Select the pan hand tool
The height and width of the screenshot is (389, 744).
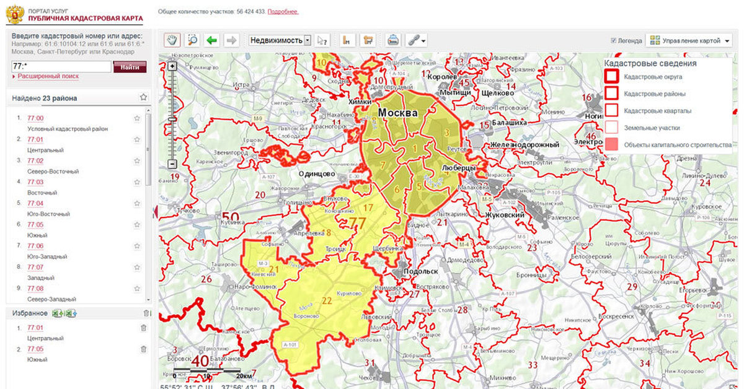coord(172,40)
